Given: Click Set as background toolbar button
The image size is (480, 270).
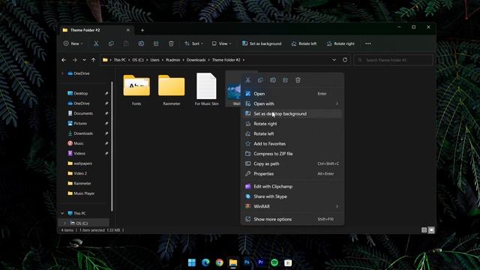Looking at the screenshot, I should (262, 43).
